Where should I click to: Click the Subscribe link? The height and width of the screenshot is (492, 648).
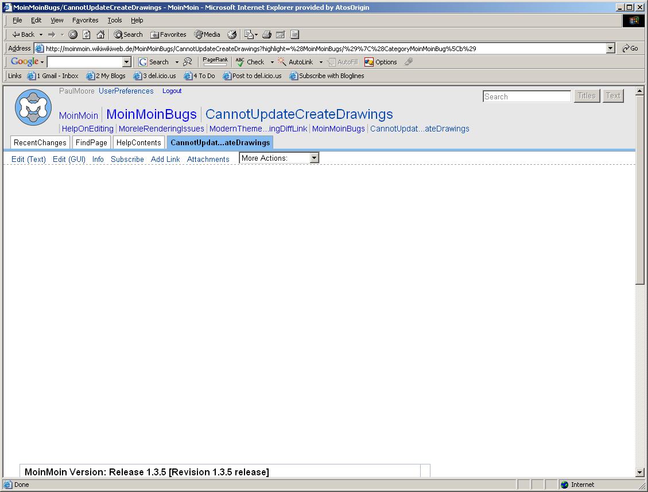127,159
